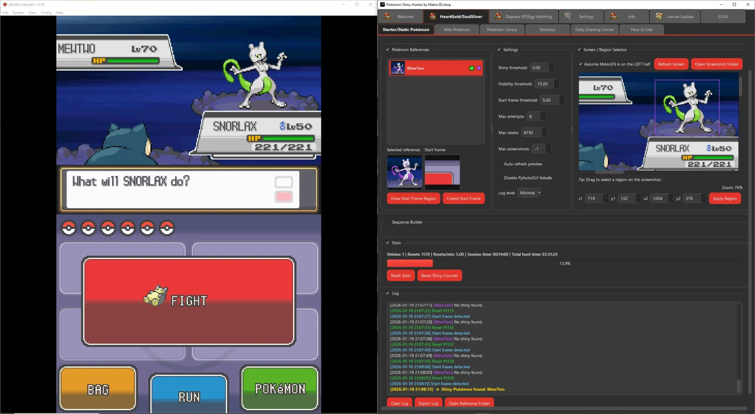Click the preview horizontal scrollbar

click(x=609, y=172)
